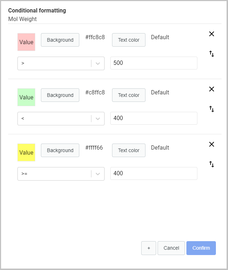The width and height of the screenshot is (228, 270).
Task: Expand the '>=' operator dropdown
Action: (x=61, y=174)
